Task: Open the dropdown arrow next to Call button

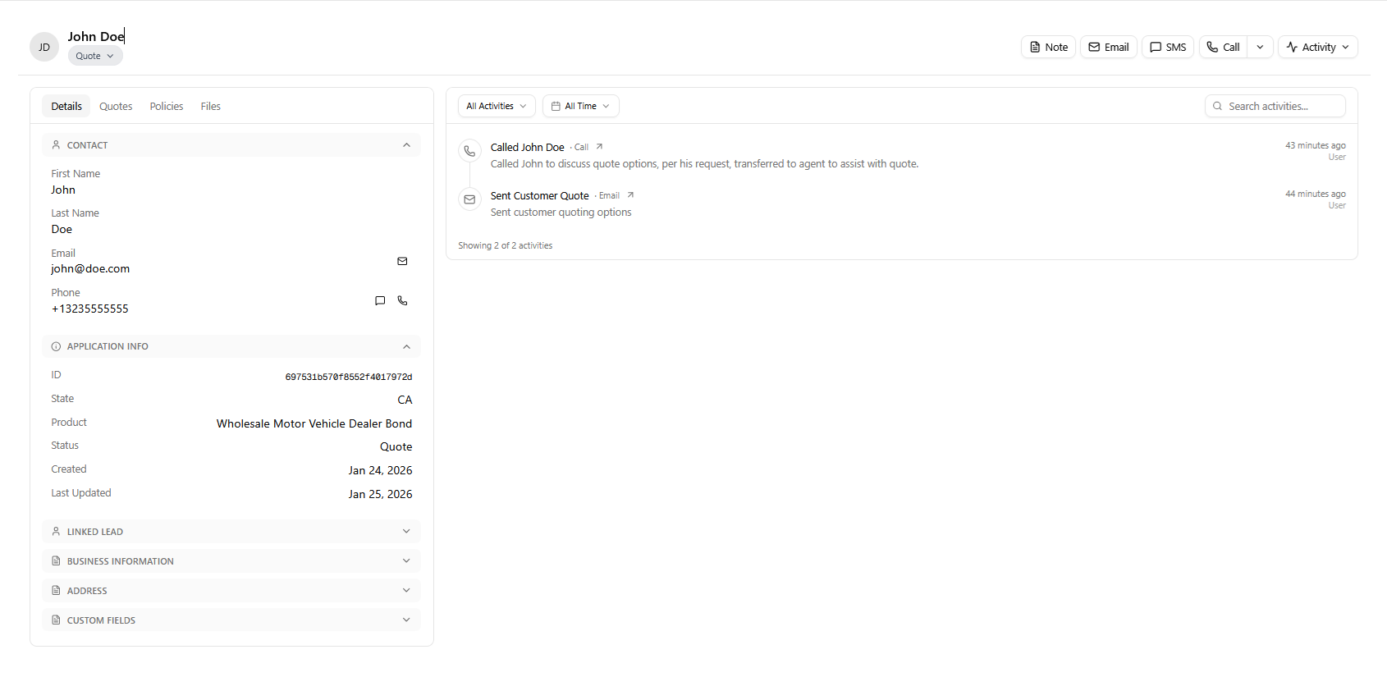Action: pyautogui.click(x=1260, y=47)
